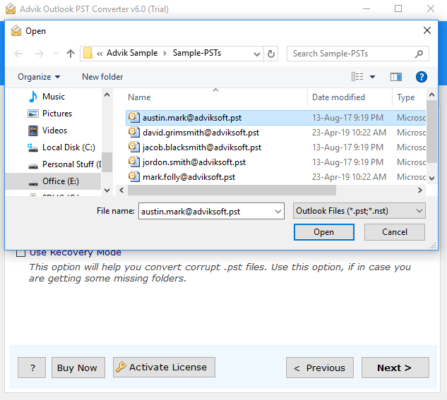Click the Pictures folder icon
The height and width of the screenshot is (400, 447).
pos(33,114)
